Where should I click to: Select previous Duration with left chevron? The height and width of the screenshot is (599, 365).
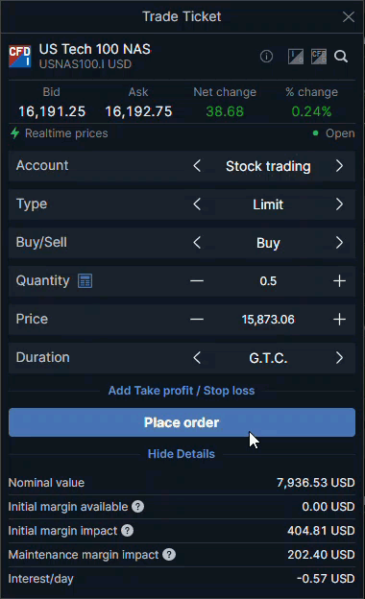pyautogui.click(x=197, y=358)
